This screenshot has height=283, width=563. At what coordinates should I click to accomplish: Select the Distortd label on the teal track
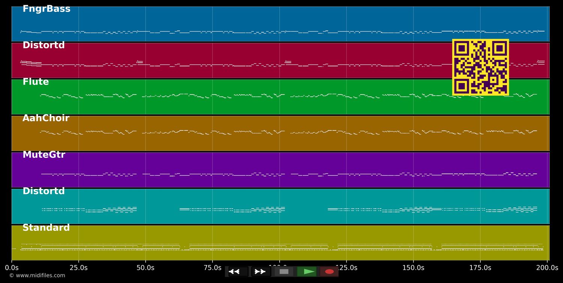click(44, 191)
